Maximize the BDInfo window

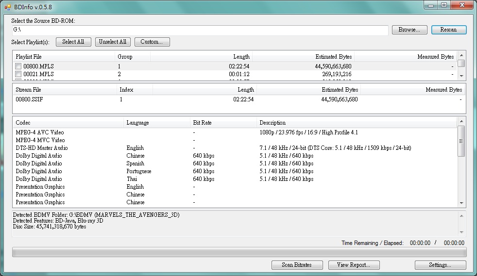coord(444,5)
